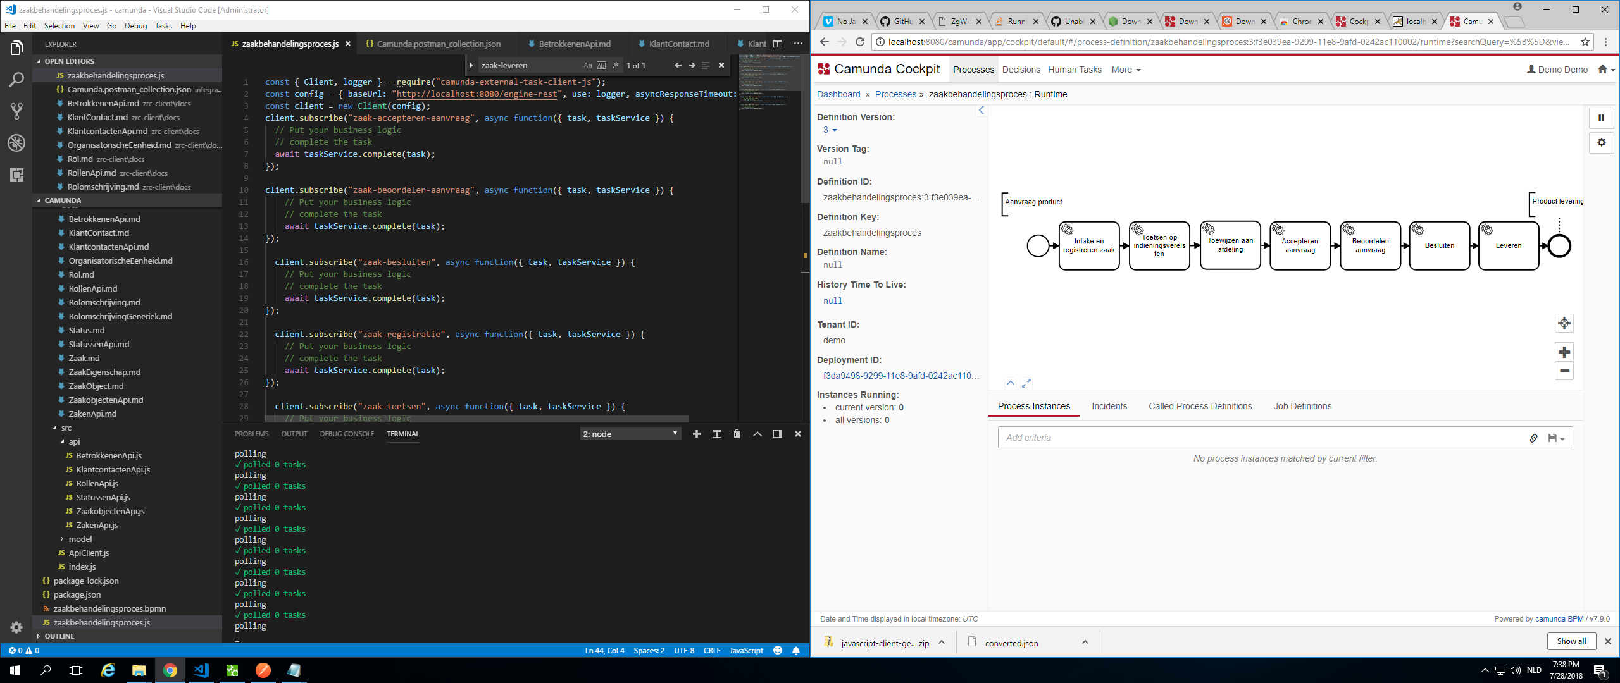Screen dimensions: 1620x683
Task: Add a new terminal with plus icon
Action: click(x=696, y=434)
